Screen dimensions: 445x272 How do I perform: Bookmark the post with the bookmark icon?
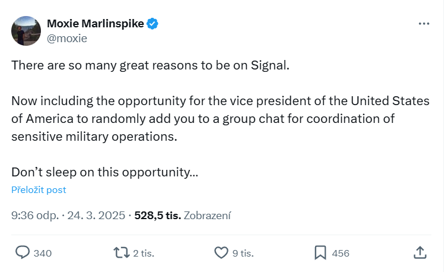(320, 252)
